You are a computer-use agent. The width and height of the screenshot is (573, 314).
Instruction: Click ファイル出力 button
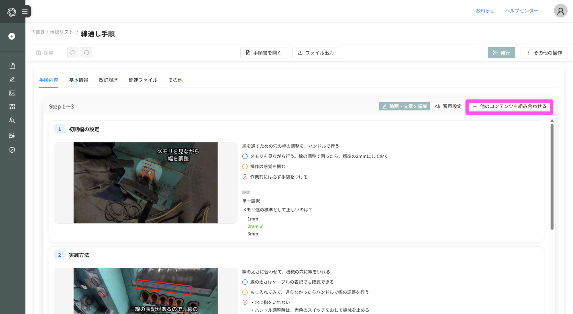[x=316, y=52]
